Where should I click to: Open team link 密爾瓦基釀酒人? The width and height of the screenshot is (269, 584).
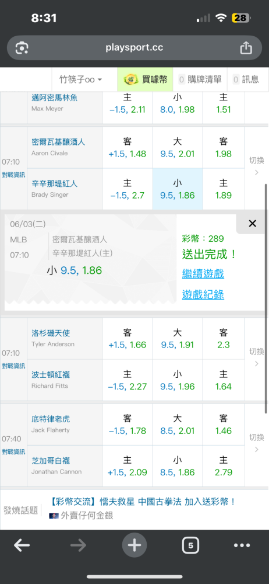tap(58, 142)
